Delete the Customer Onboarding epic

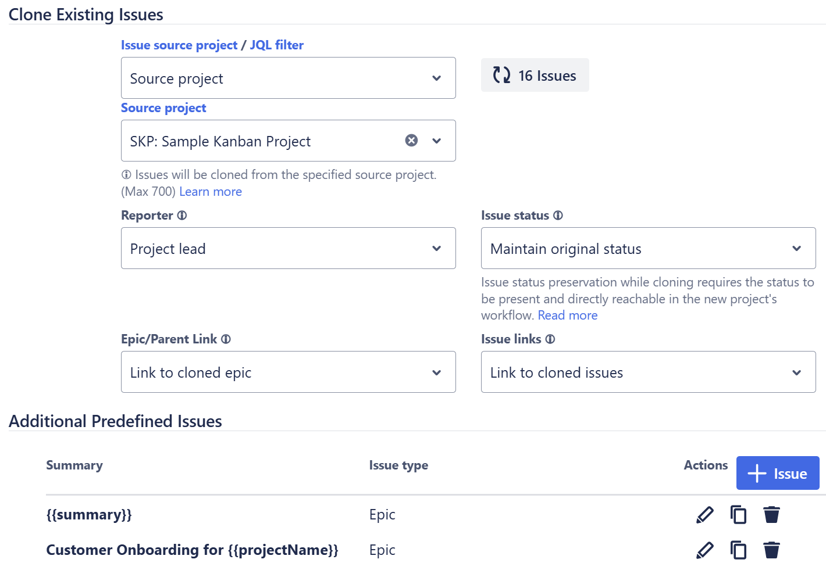[772, 550]
